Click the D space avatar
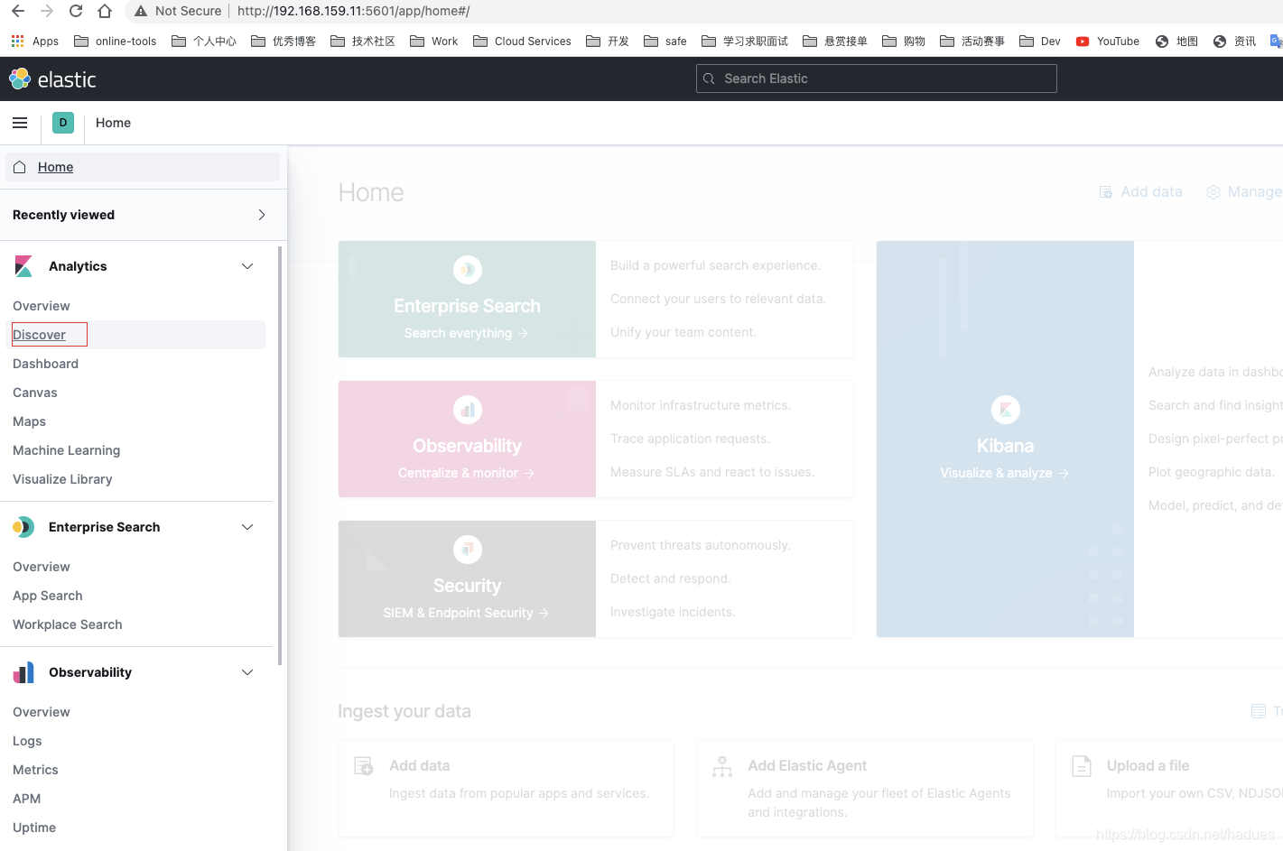 (x=63, y=123)
